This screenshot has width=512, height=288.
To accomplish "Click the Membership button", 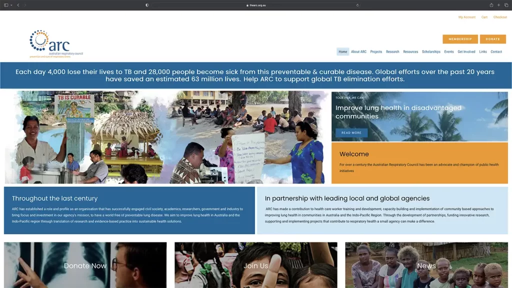I will (460, 39).
